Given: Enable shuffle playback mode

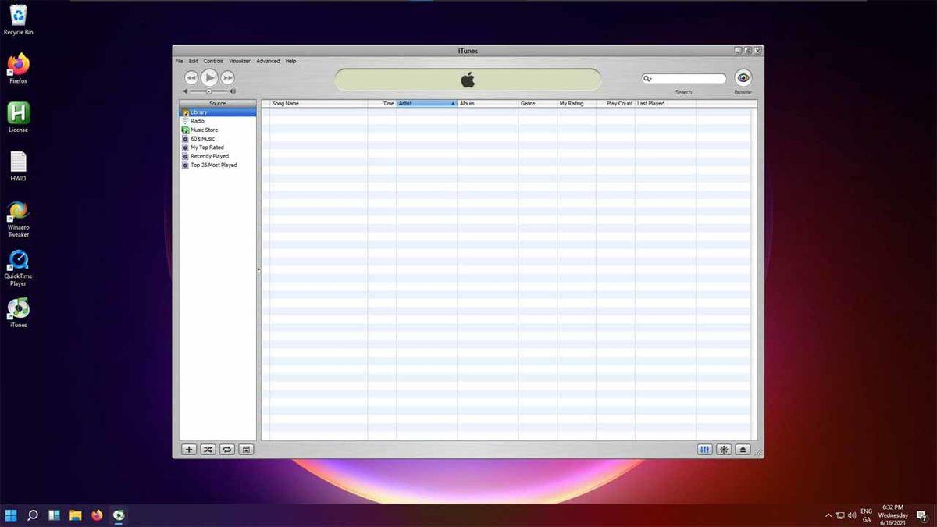Looking at the screenshot, I should (208, 450).
